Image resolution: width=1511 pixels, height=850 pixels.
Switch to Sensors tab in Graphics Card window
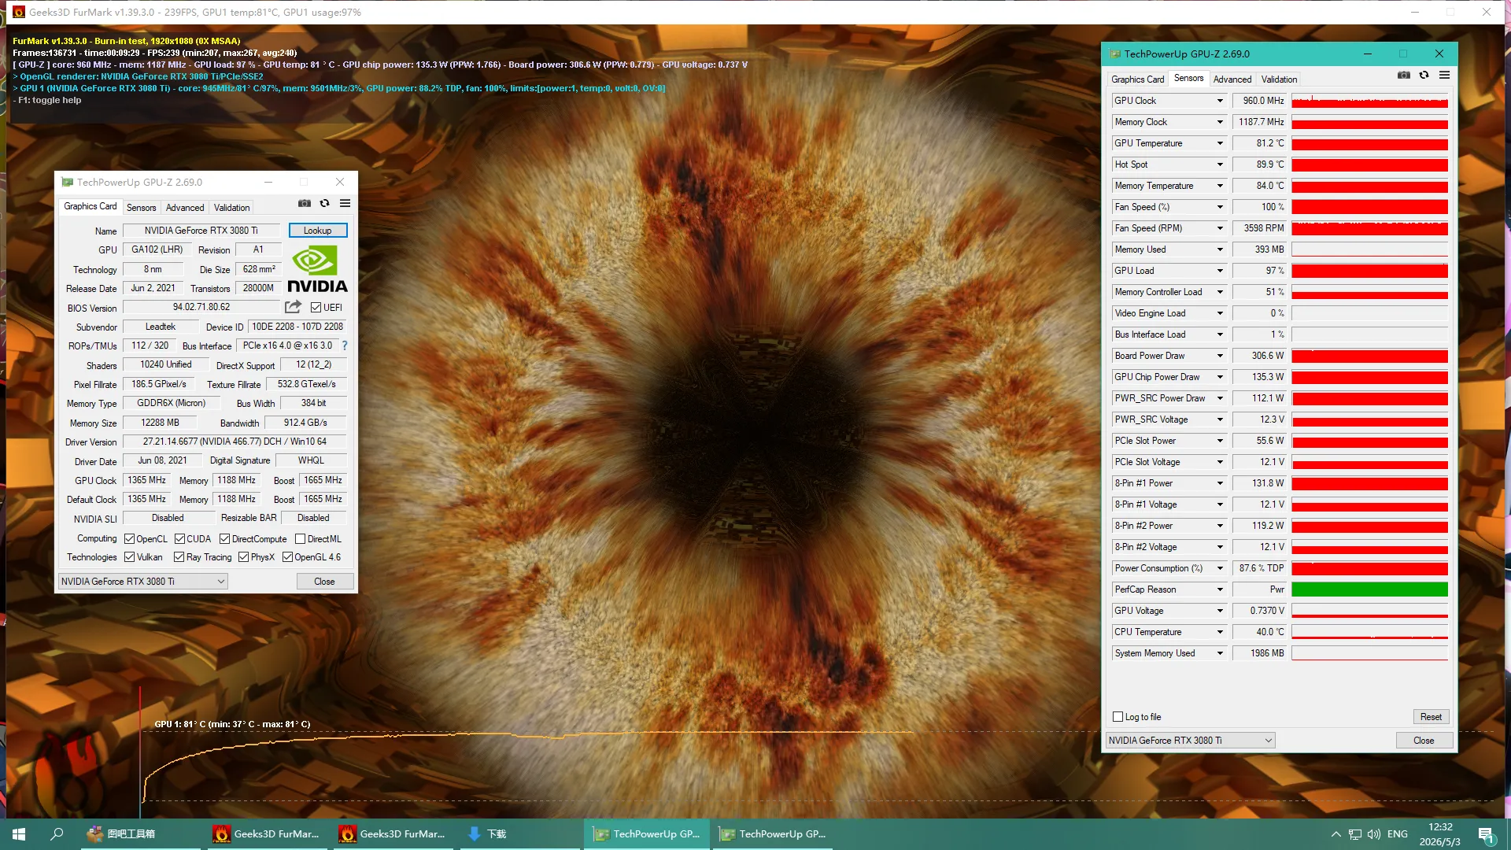pos(142,208)
